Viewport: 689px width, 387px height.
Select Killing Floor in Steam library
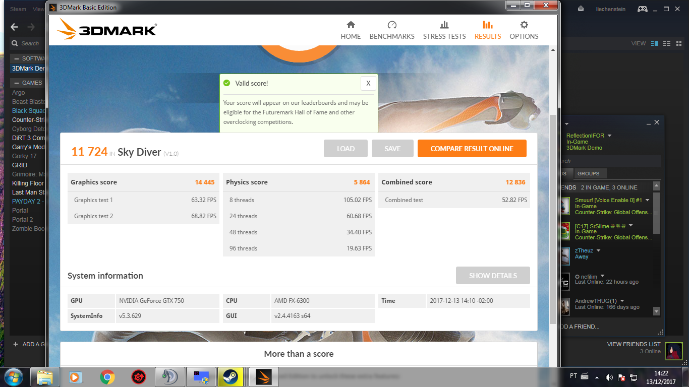click(x=29, y=183)
